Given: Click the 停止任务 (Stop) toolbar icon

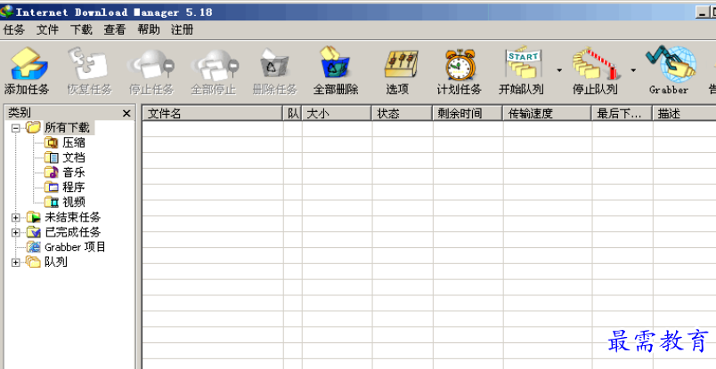Looking at the screenshot, I should pyautogui.click(x=151, y=65).
